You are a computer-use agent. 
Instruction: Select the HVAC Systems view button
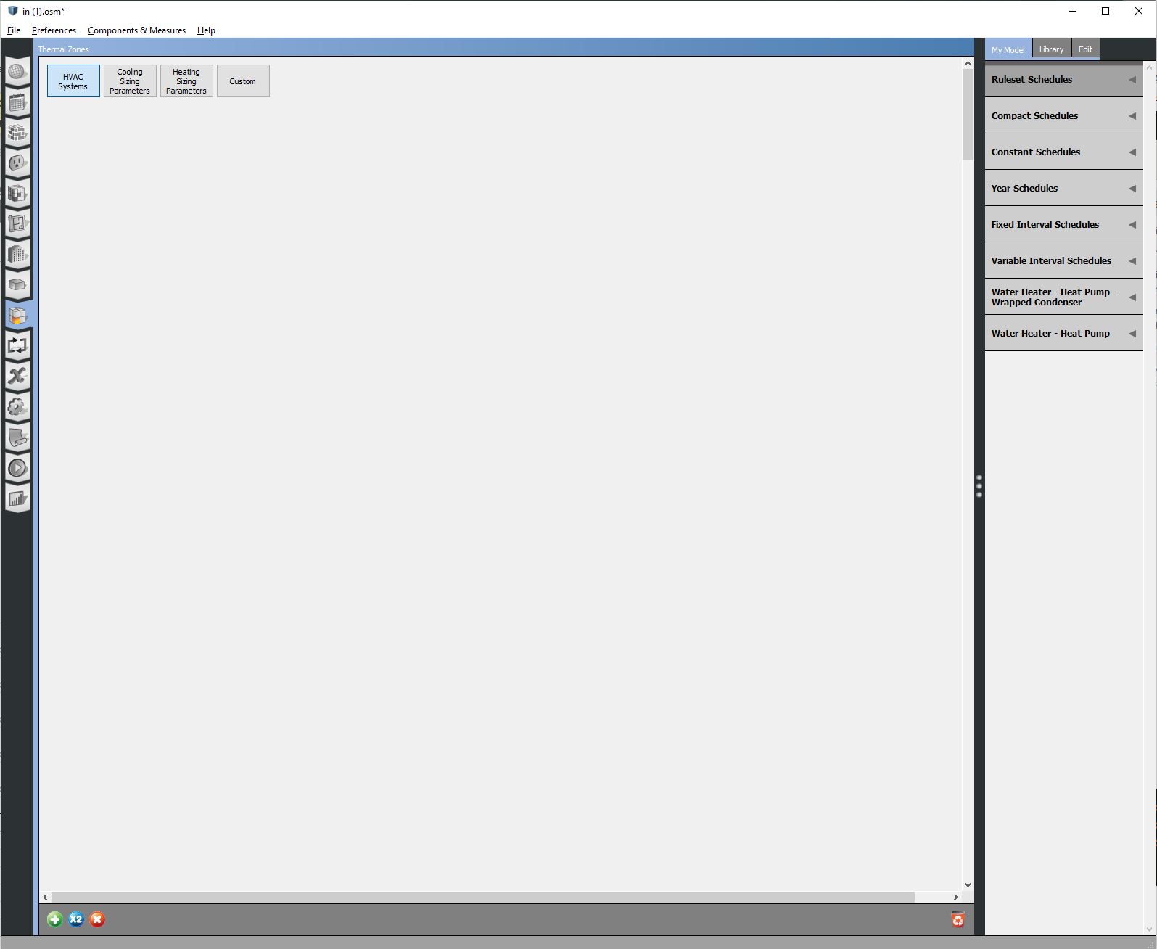click(73, 81)
